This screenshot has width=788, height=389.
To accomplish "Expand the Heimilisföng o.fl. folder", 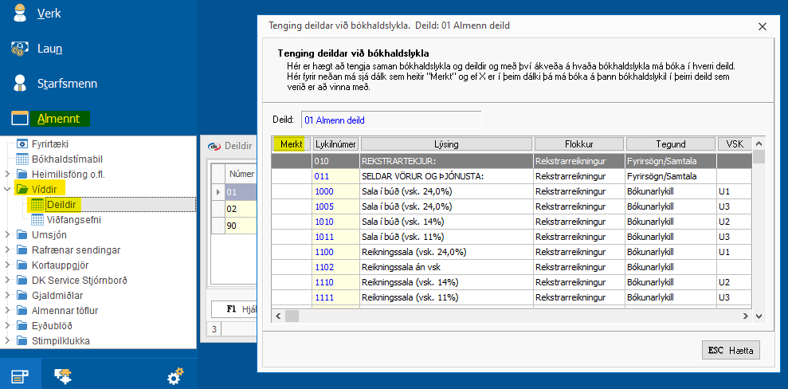I will 7,174.
